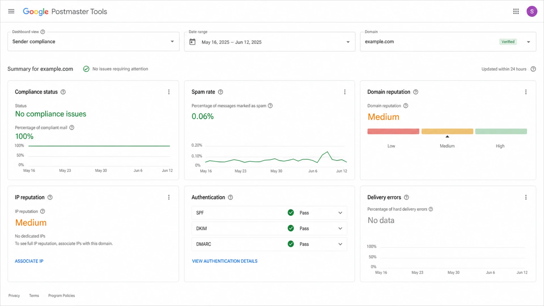This screenshot has height=306, width=544.
Task: Open Spam rate card more options
Action: click(x=345, y=92)
